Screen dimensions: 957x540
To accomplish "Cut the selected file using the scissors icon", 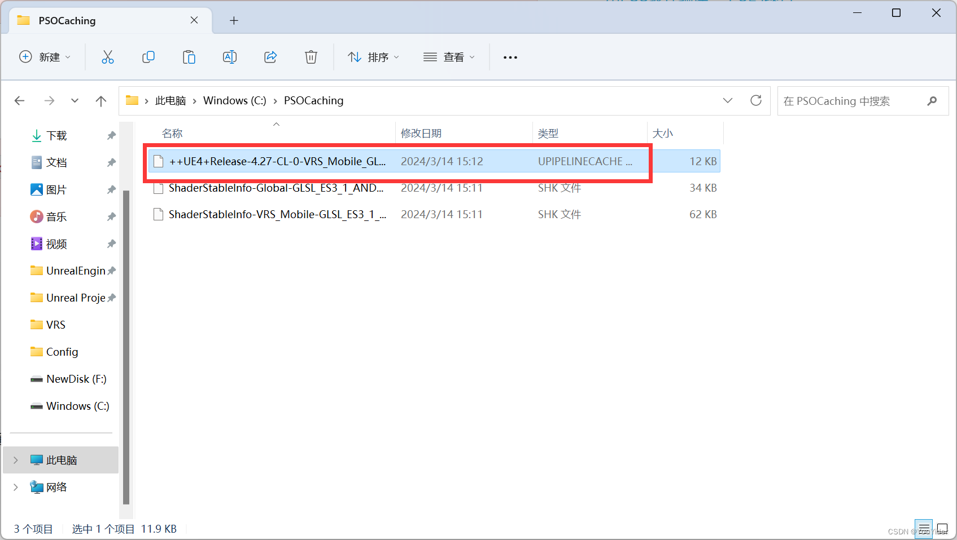I will point(108,57).
